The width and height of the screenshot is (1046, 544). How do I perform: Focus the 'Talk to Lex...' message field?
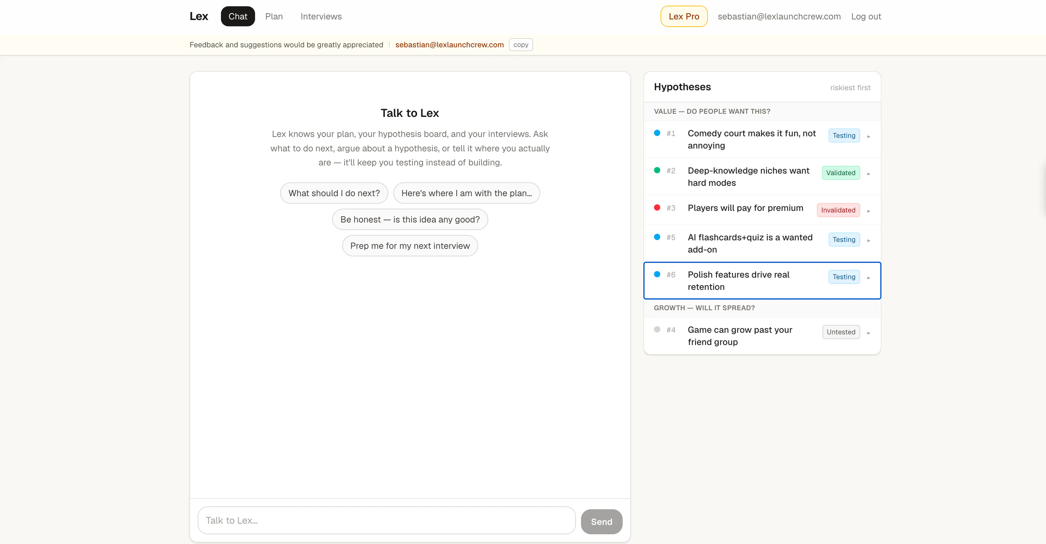[x=387, y=520]
